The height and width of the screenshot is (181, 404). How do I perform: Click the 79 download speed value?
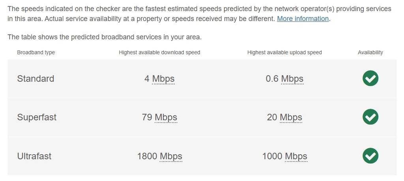[147, 117]
